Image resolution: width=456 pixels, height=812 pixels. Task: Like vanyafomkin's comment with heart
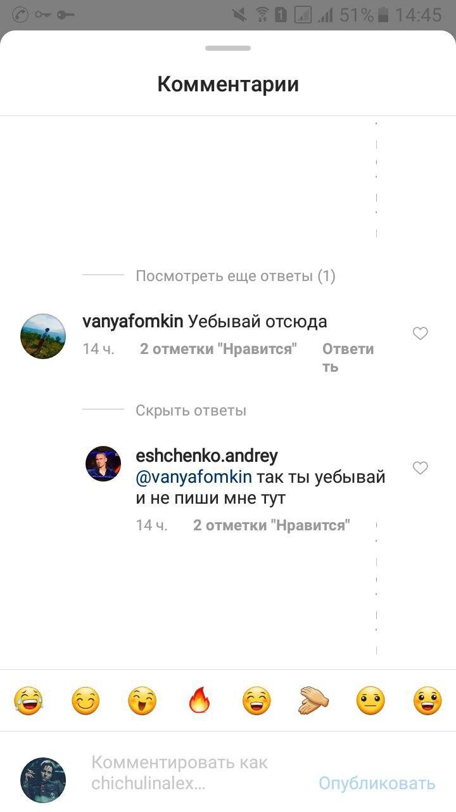(x=421, y=333)
